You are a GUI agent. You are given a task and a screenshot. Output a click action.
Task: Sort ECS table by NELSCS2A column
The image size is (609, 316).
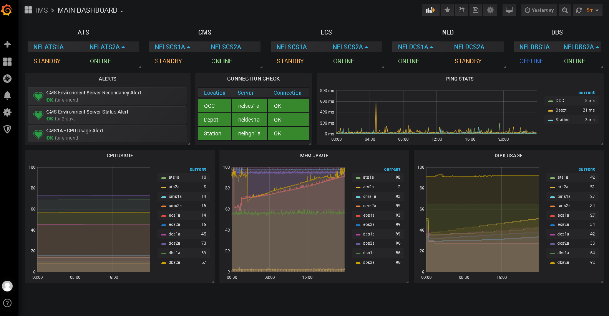(x=350, y=47)
